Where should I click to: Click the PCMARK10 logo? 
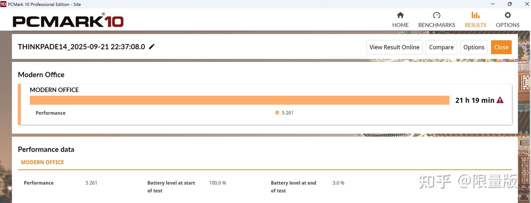coord(68,20)
